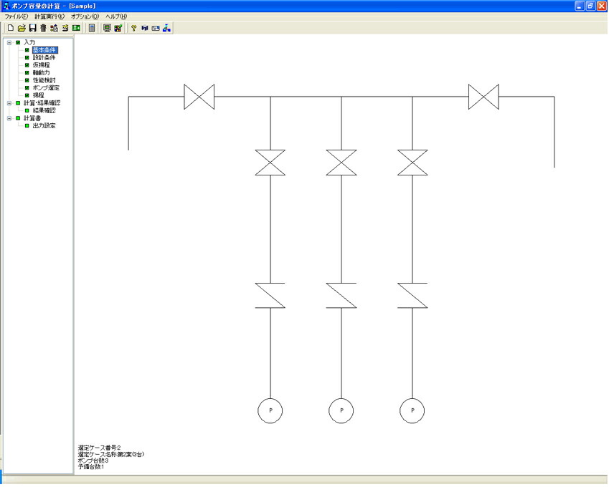Select ポンプ選定 in the tree
The width and height of the screenshot is (614, 487).
[x=46, y=88]
